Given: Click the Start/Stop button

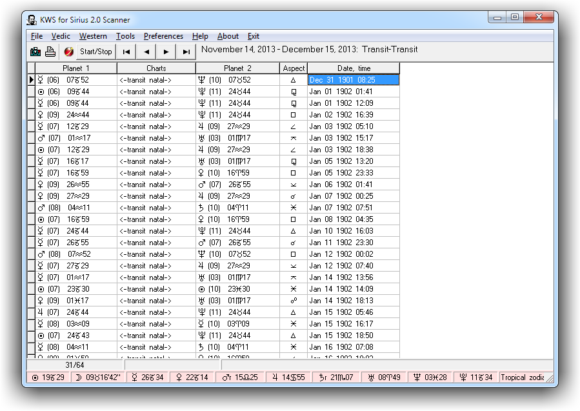Looking at the screenshot, I should [95, 52].
